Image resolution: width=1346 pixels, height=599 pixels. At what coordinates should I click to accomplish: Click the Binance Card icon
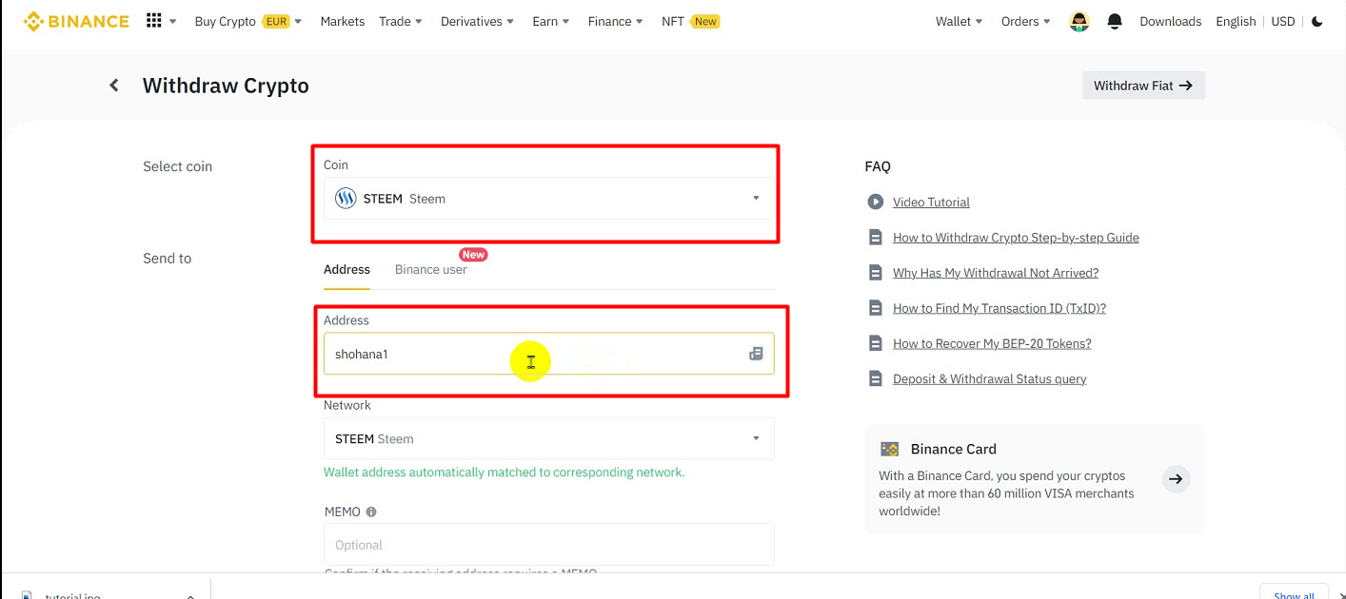tap(890, 449)
